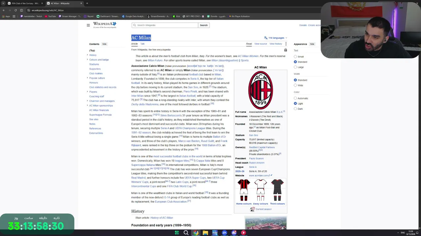Expand the History section in contents
This screenshot has width=421, height=236.
point(87,55)
